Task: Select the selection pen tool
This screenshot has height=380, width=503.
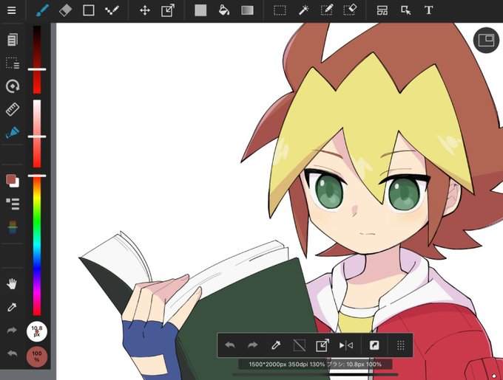Action: (x=327, y=10)
